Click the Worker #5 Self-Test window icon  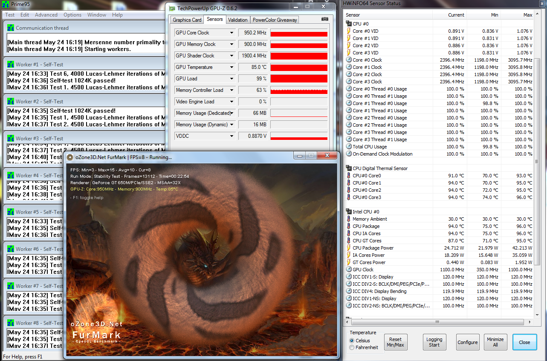click(11, 212)
